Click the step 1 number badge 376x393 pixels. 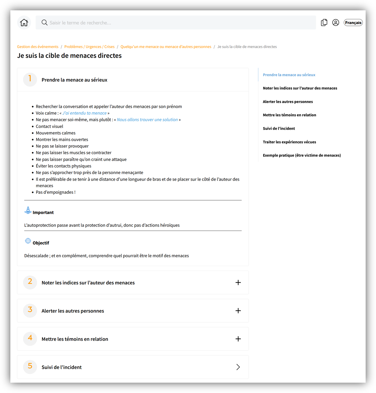(x=30, y=80)
